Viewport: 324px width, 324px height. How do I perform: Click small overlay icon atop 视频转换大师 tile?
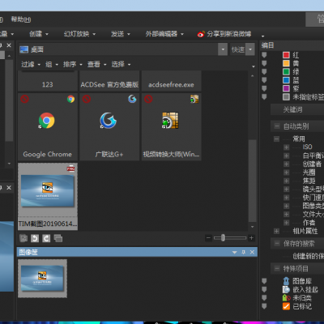pos(194,99)
